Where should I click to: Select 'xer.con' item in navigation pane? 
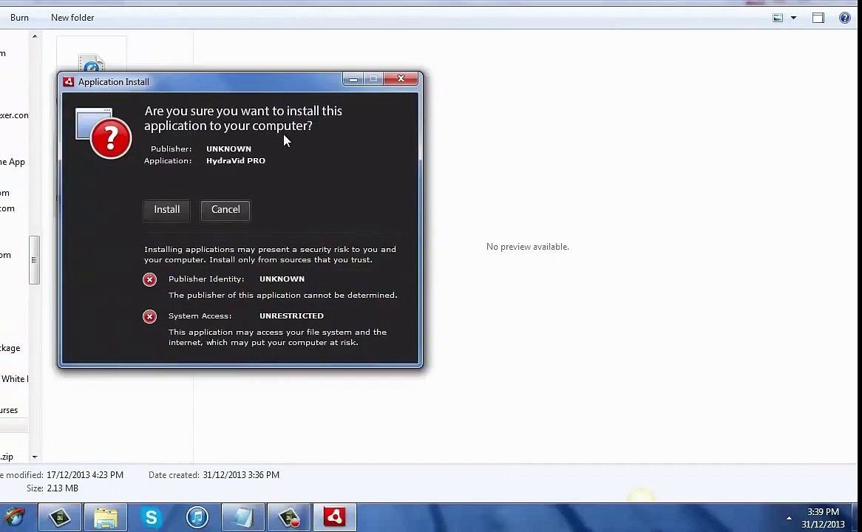tap(14, 115)
